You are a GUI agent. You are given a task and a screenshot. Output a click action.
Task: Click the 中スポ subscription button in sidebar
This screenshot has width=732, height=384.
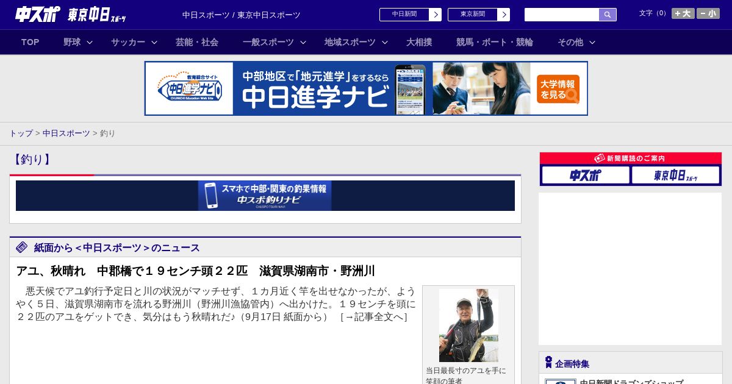(586, 176)
